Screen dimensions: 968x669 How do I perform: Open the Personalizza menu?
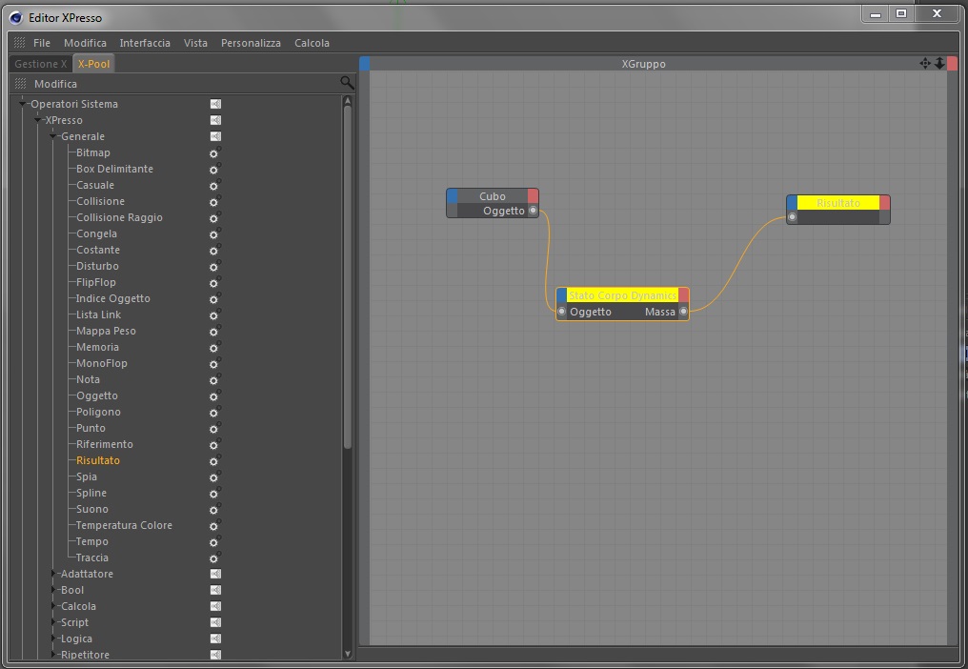(251, 43)
